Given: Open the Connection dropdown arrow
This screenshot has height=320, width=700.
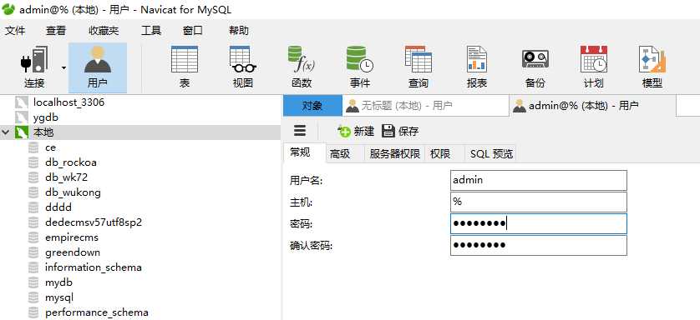Looking at the screenshot, I should 63,68.
